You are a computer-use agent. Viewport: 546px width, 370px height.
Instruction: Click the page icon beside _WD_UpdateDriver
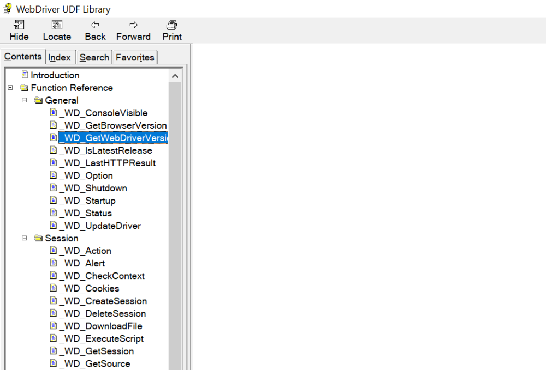[x=54, y=225]
